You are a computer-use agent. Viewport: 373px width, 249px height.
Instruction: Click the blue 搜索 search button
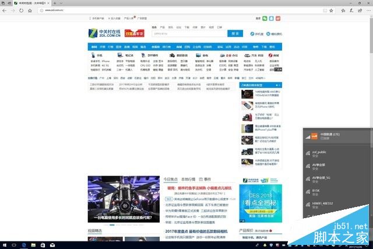pos(235,34)
